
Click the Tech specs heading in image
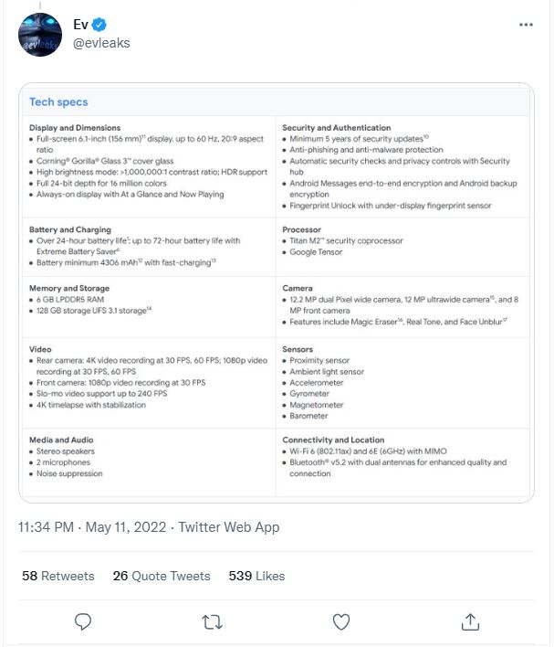point(58,102)
